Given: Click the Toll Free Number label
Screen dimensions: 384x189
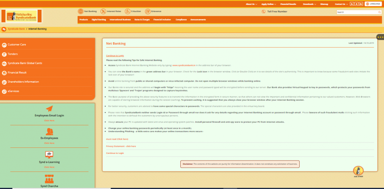Looking at the screenshot, I should pos(277,12).
